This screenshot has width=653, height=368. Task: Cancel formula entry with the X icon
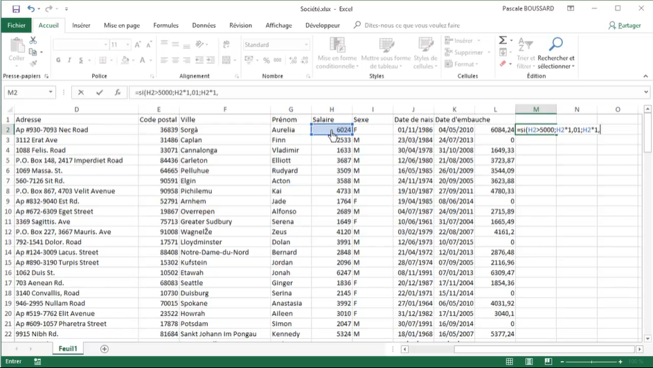[81, 92]
